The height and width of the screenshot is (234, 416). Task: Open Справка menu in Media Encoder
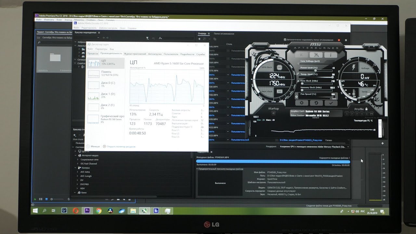(132, 28)
